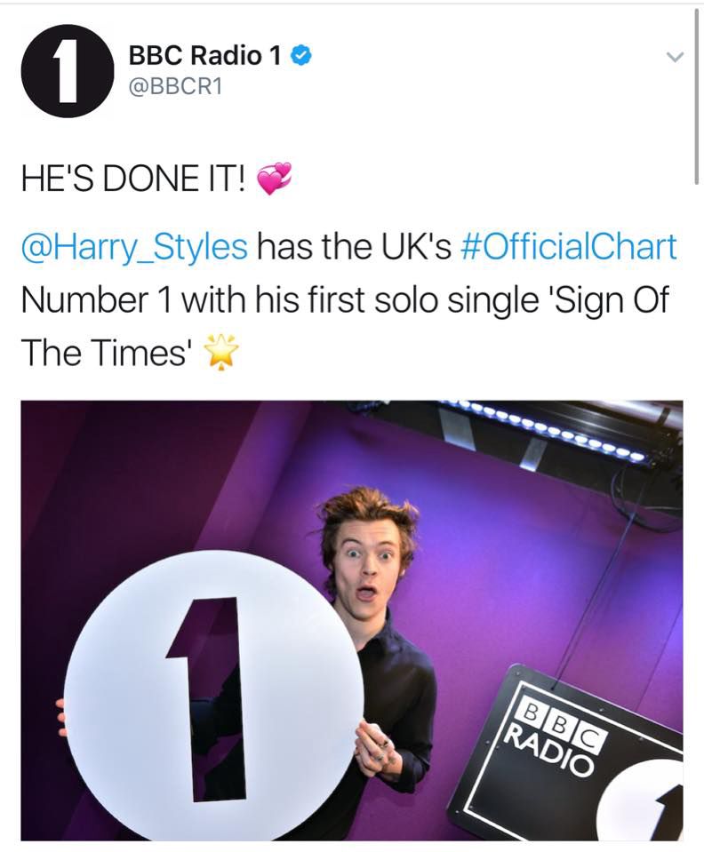Viewport: 704px width, 852px height.
Task: Open the @BBCR1 handle
Action: (175, 87)
